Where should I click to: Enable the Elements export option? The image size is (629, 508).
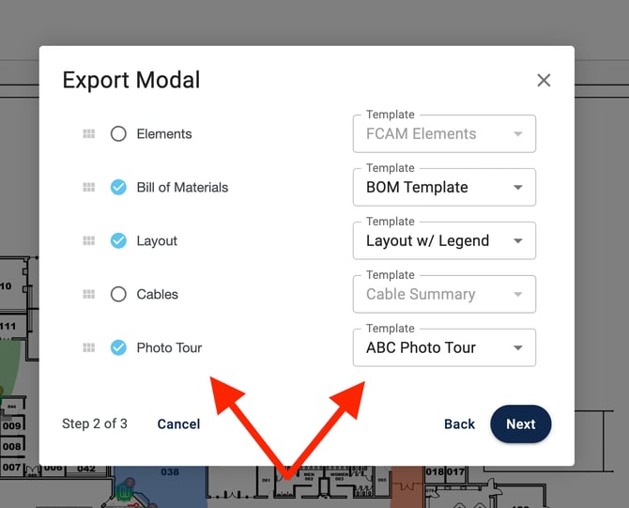(118, 134)
